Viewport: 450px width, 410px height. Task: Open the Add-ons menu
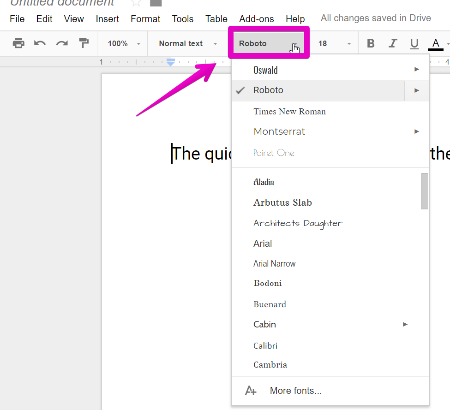pos(256,19)
